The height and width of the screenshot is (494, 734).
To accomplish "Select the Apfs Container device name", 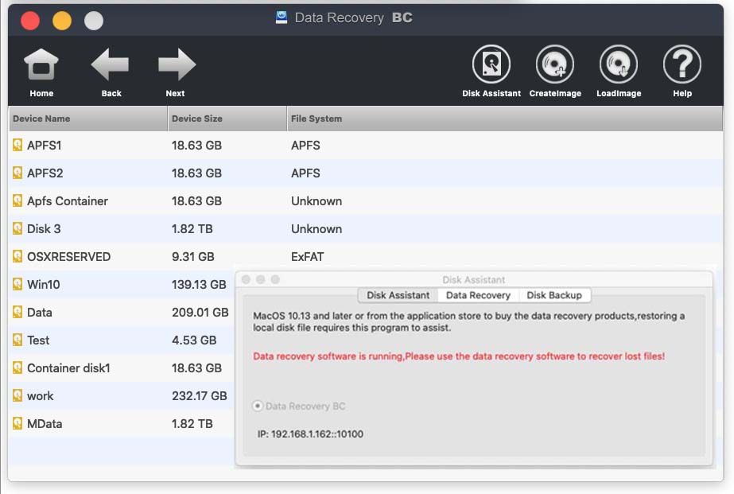I will pos(68,201).
